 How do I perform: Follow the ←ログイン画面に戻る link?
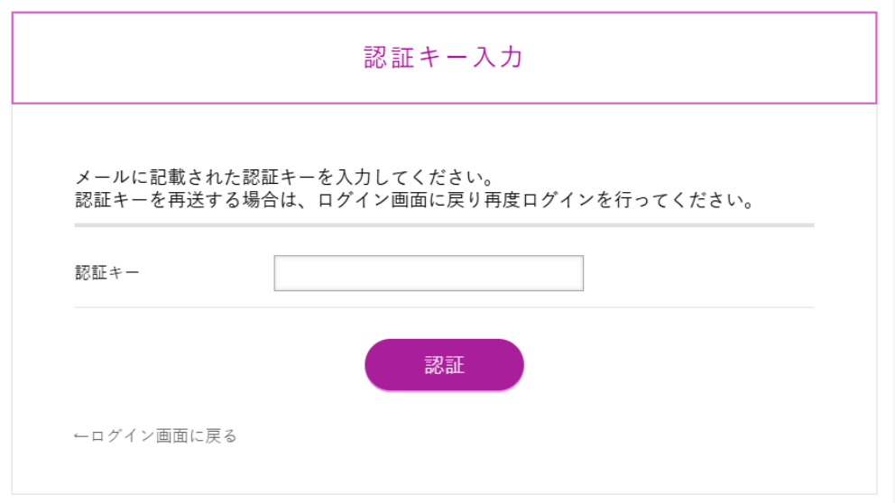tap(155, 436)
